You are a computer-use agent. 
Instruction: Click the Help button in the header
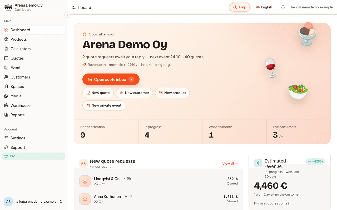click(240, 7)
